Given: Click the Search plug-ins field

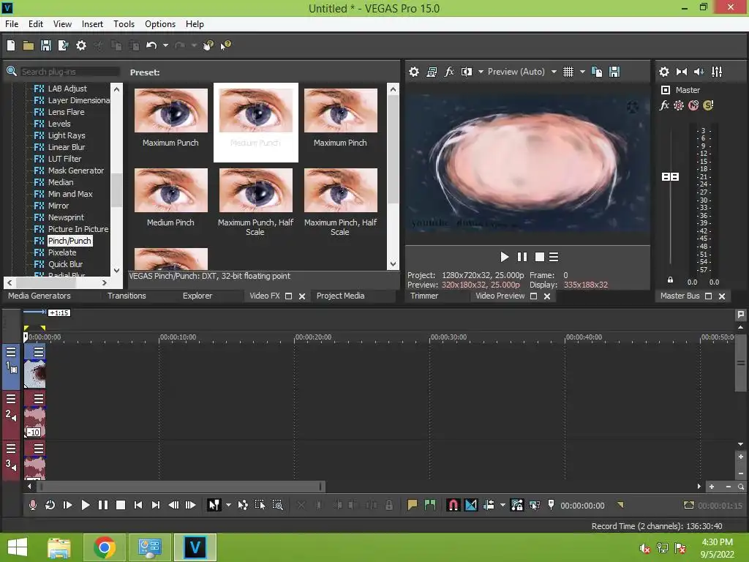Looking at the screenshot, I should (x=69, y=72).
